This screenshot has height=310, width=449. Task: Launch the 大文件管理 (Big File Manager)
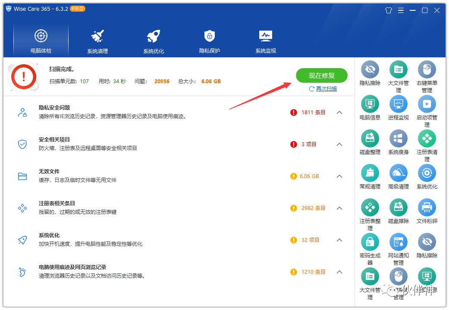398,69
